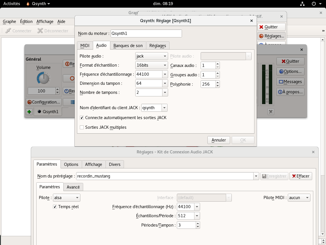The height and width of the screenshot is (245, 326).
Task: Click the QjackCtl Réglages button
Action: (271, 36)
